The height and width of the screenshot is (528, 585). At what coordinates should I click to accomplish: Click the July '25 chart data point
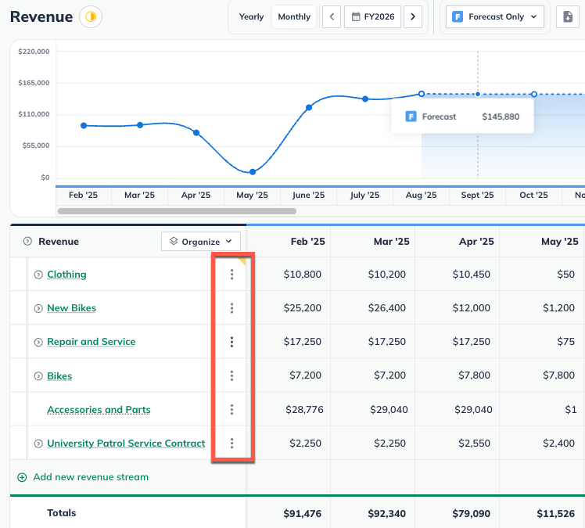[x=365, y=99]
